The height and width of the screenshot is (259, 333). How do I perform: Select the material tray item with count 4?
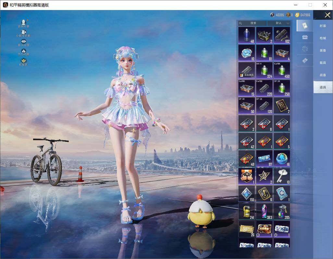click(x=282, y=53)
